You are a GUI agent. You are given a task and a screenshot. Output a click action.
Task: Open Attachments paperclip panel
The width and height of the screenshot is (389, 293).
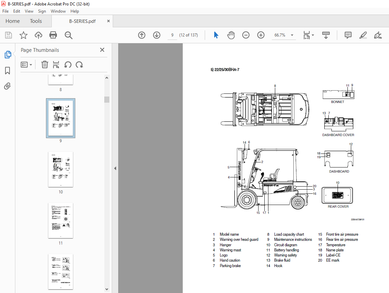(x=7, y=86)
